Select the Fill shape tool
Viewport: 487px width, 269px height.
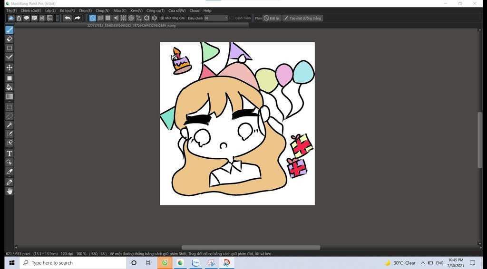[x=10, y=78]
